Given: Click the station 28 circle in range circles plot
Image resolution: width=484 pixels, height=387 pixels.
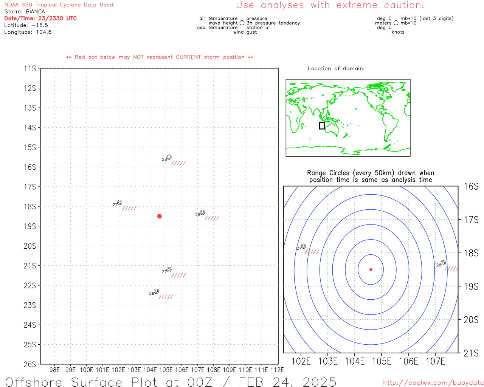Looking at the screenshot, I should (x=443, y=263).
